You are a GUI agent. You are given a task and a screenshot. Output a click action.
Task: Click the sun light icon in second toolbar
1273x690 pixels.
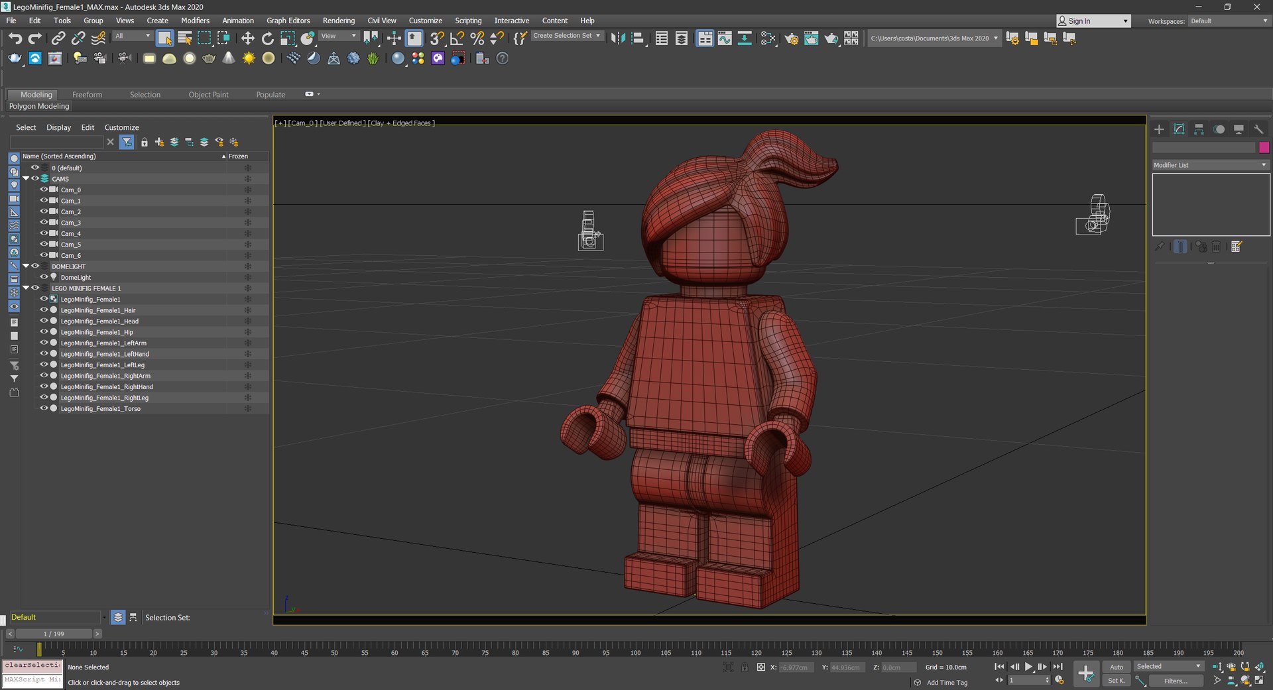point(249,58)
